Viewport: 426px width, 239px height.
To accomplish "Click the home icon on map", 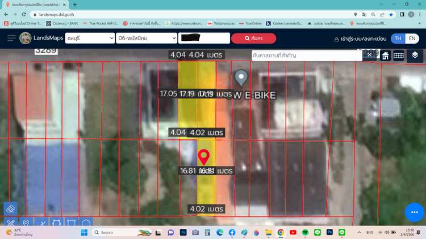I will 385,56.
